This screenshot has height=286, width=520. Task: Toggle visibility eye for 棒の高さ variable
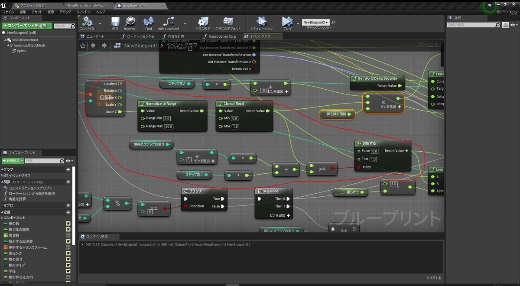[68, 259]
